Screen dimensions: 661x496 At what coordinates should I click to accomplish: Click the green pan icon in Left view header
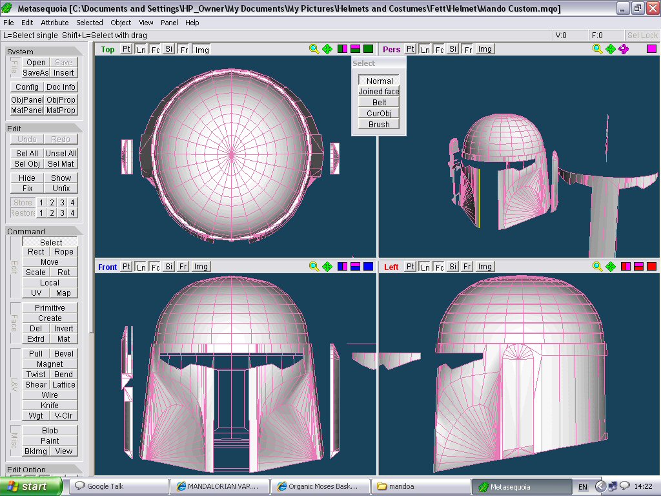pos(611,267)
